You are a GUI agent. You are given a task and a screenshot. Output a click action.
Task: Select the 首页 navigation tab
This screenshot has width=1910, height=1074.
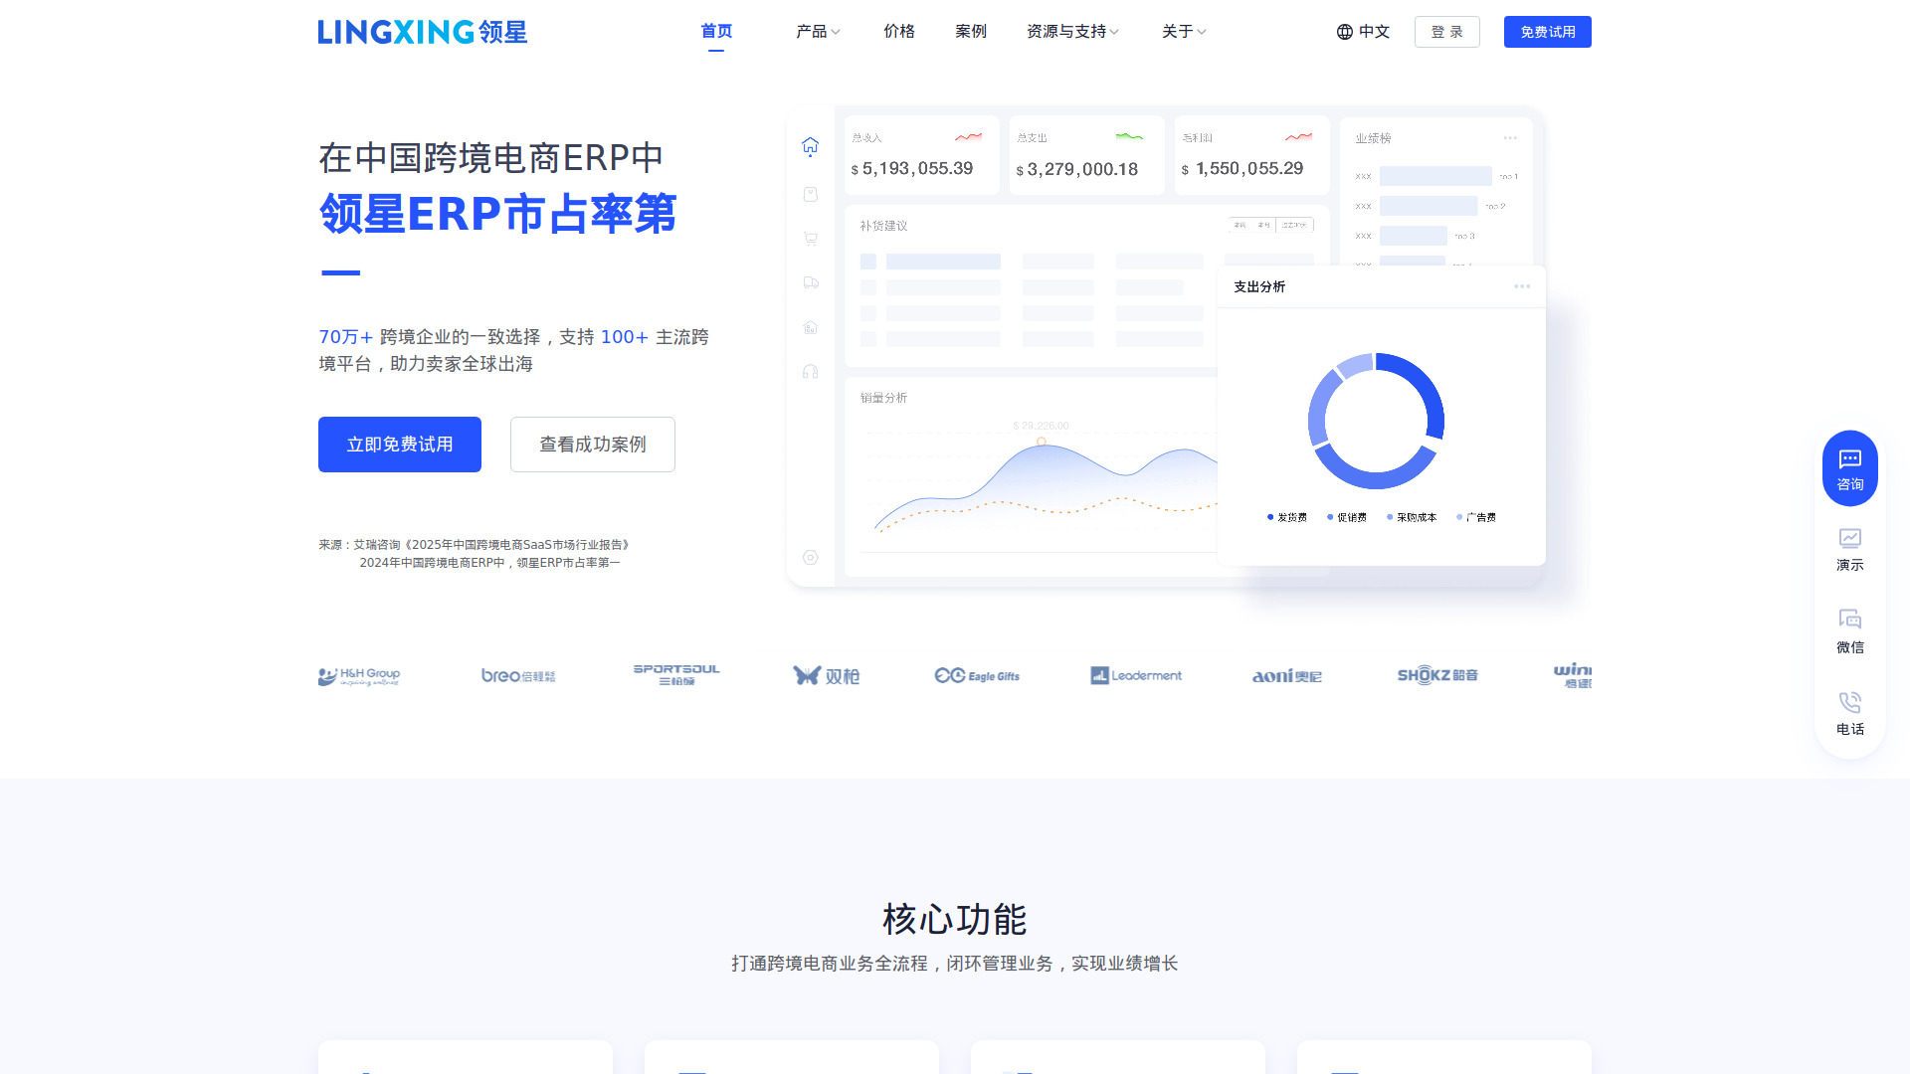[716, 32]
